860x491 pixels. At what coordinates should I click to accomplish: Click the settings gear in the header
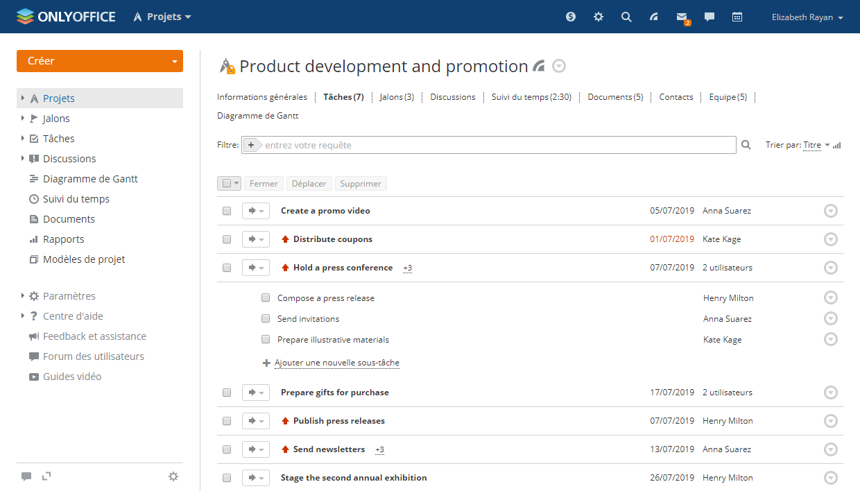point(599,17)
